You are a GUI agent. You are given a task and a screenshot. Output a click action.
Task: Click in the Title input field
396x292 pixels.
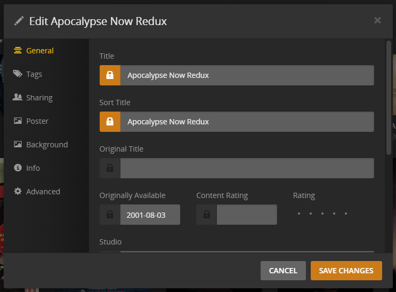click(x=247, y=75)
